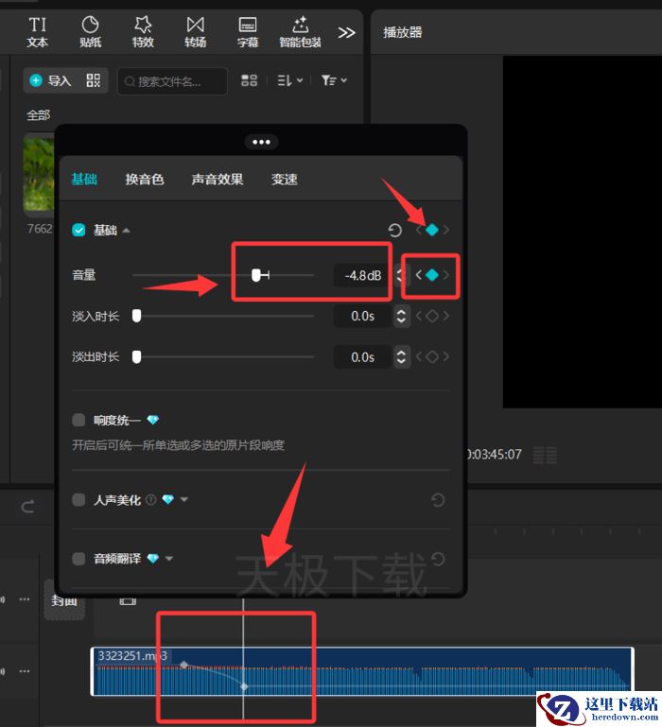Click the 导入 import button
Image resolution: width=662 pixels, height=727 pixels.
51,80
